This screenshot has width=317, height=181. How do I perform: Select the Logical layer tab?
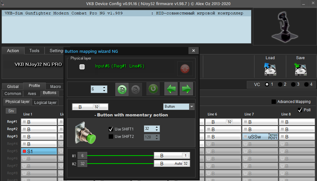[x=45, y=103]
